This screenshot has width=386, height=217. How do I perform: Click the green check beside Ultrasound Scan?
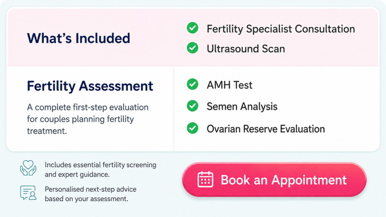[x=193, y=48]
